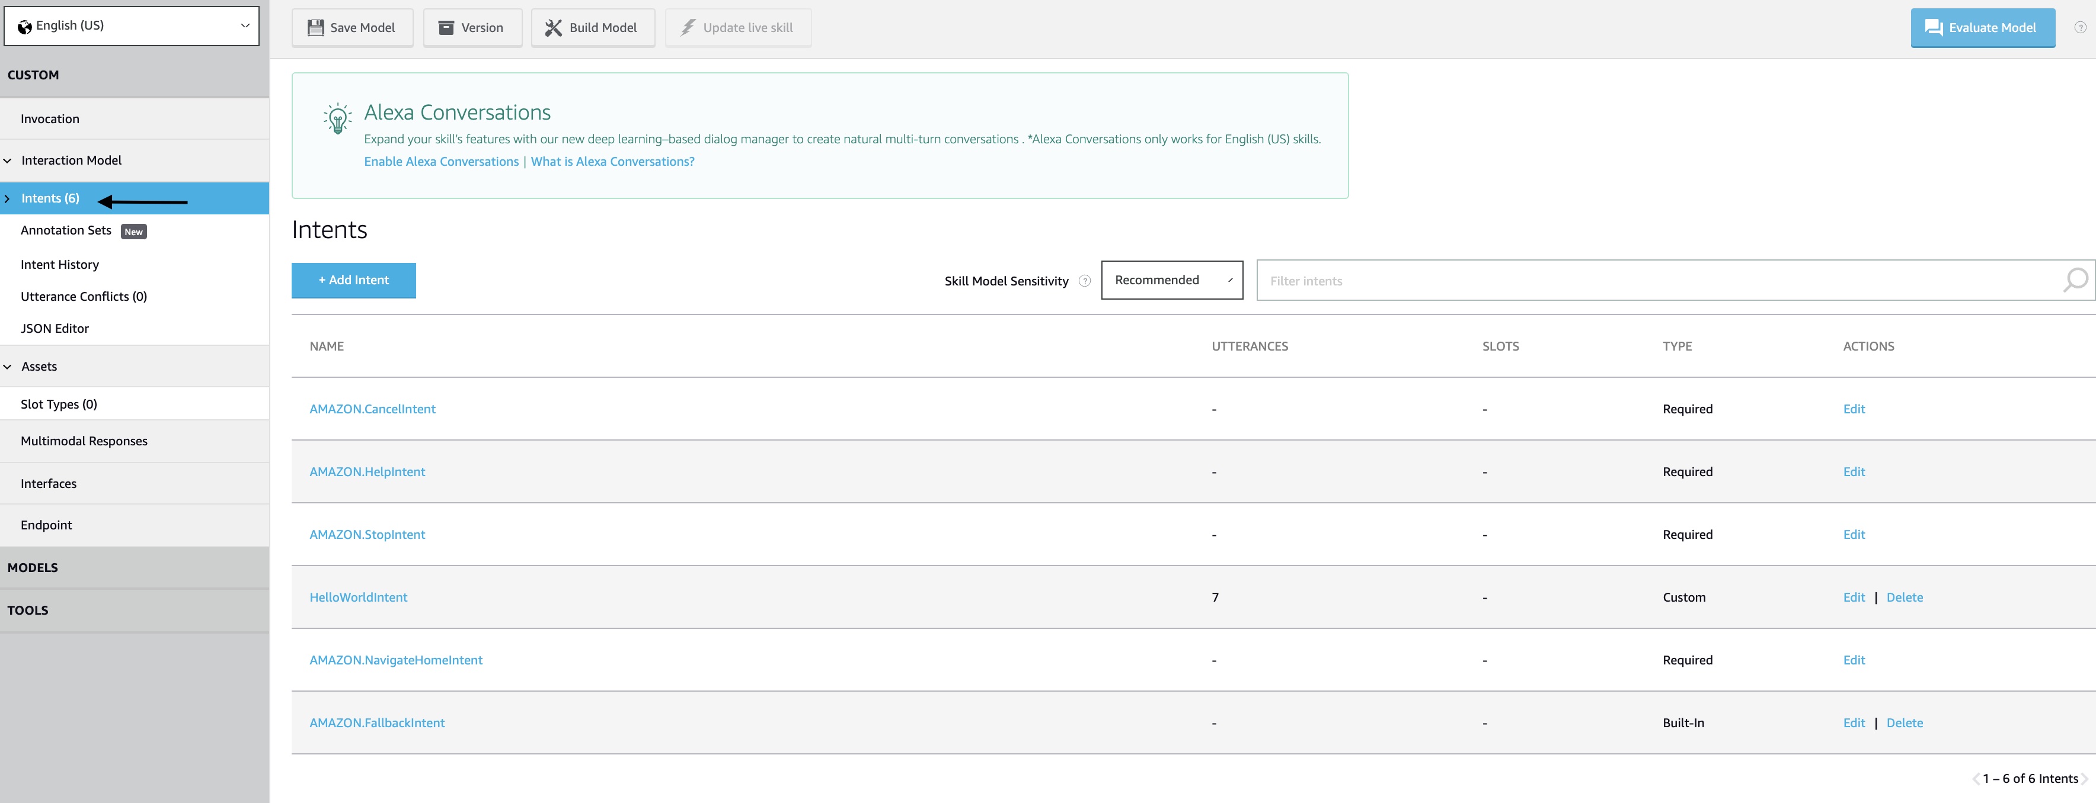The height and width of the screenshot is (803, 2096).
Task: Delete the HelloWorldIntent row
Action: 1905,598
